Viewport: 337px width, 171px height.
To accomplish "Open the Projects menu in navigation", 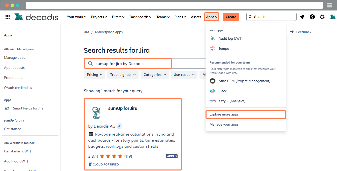I will 99,17.
